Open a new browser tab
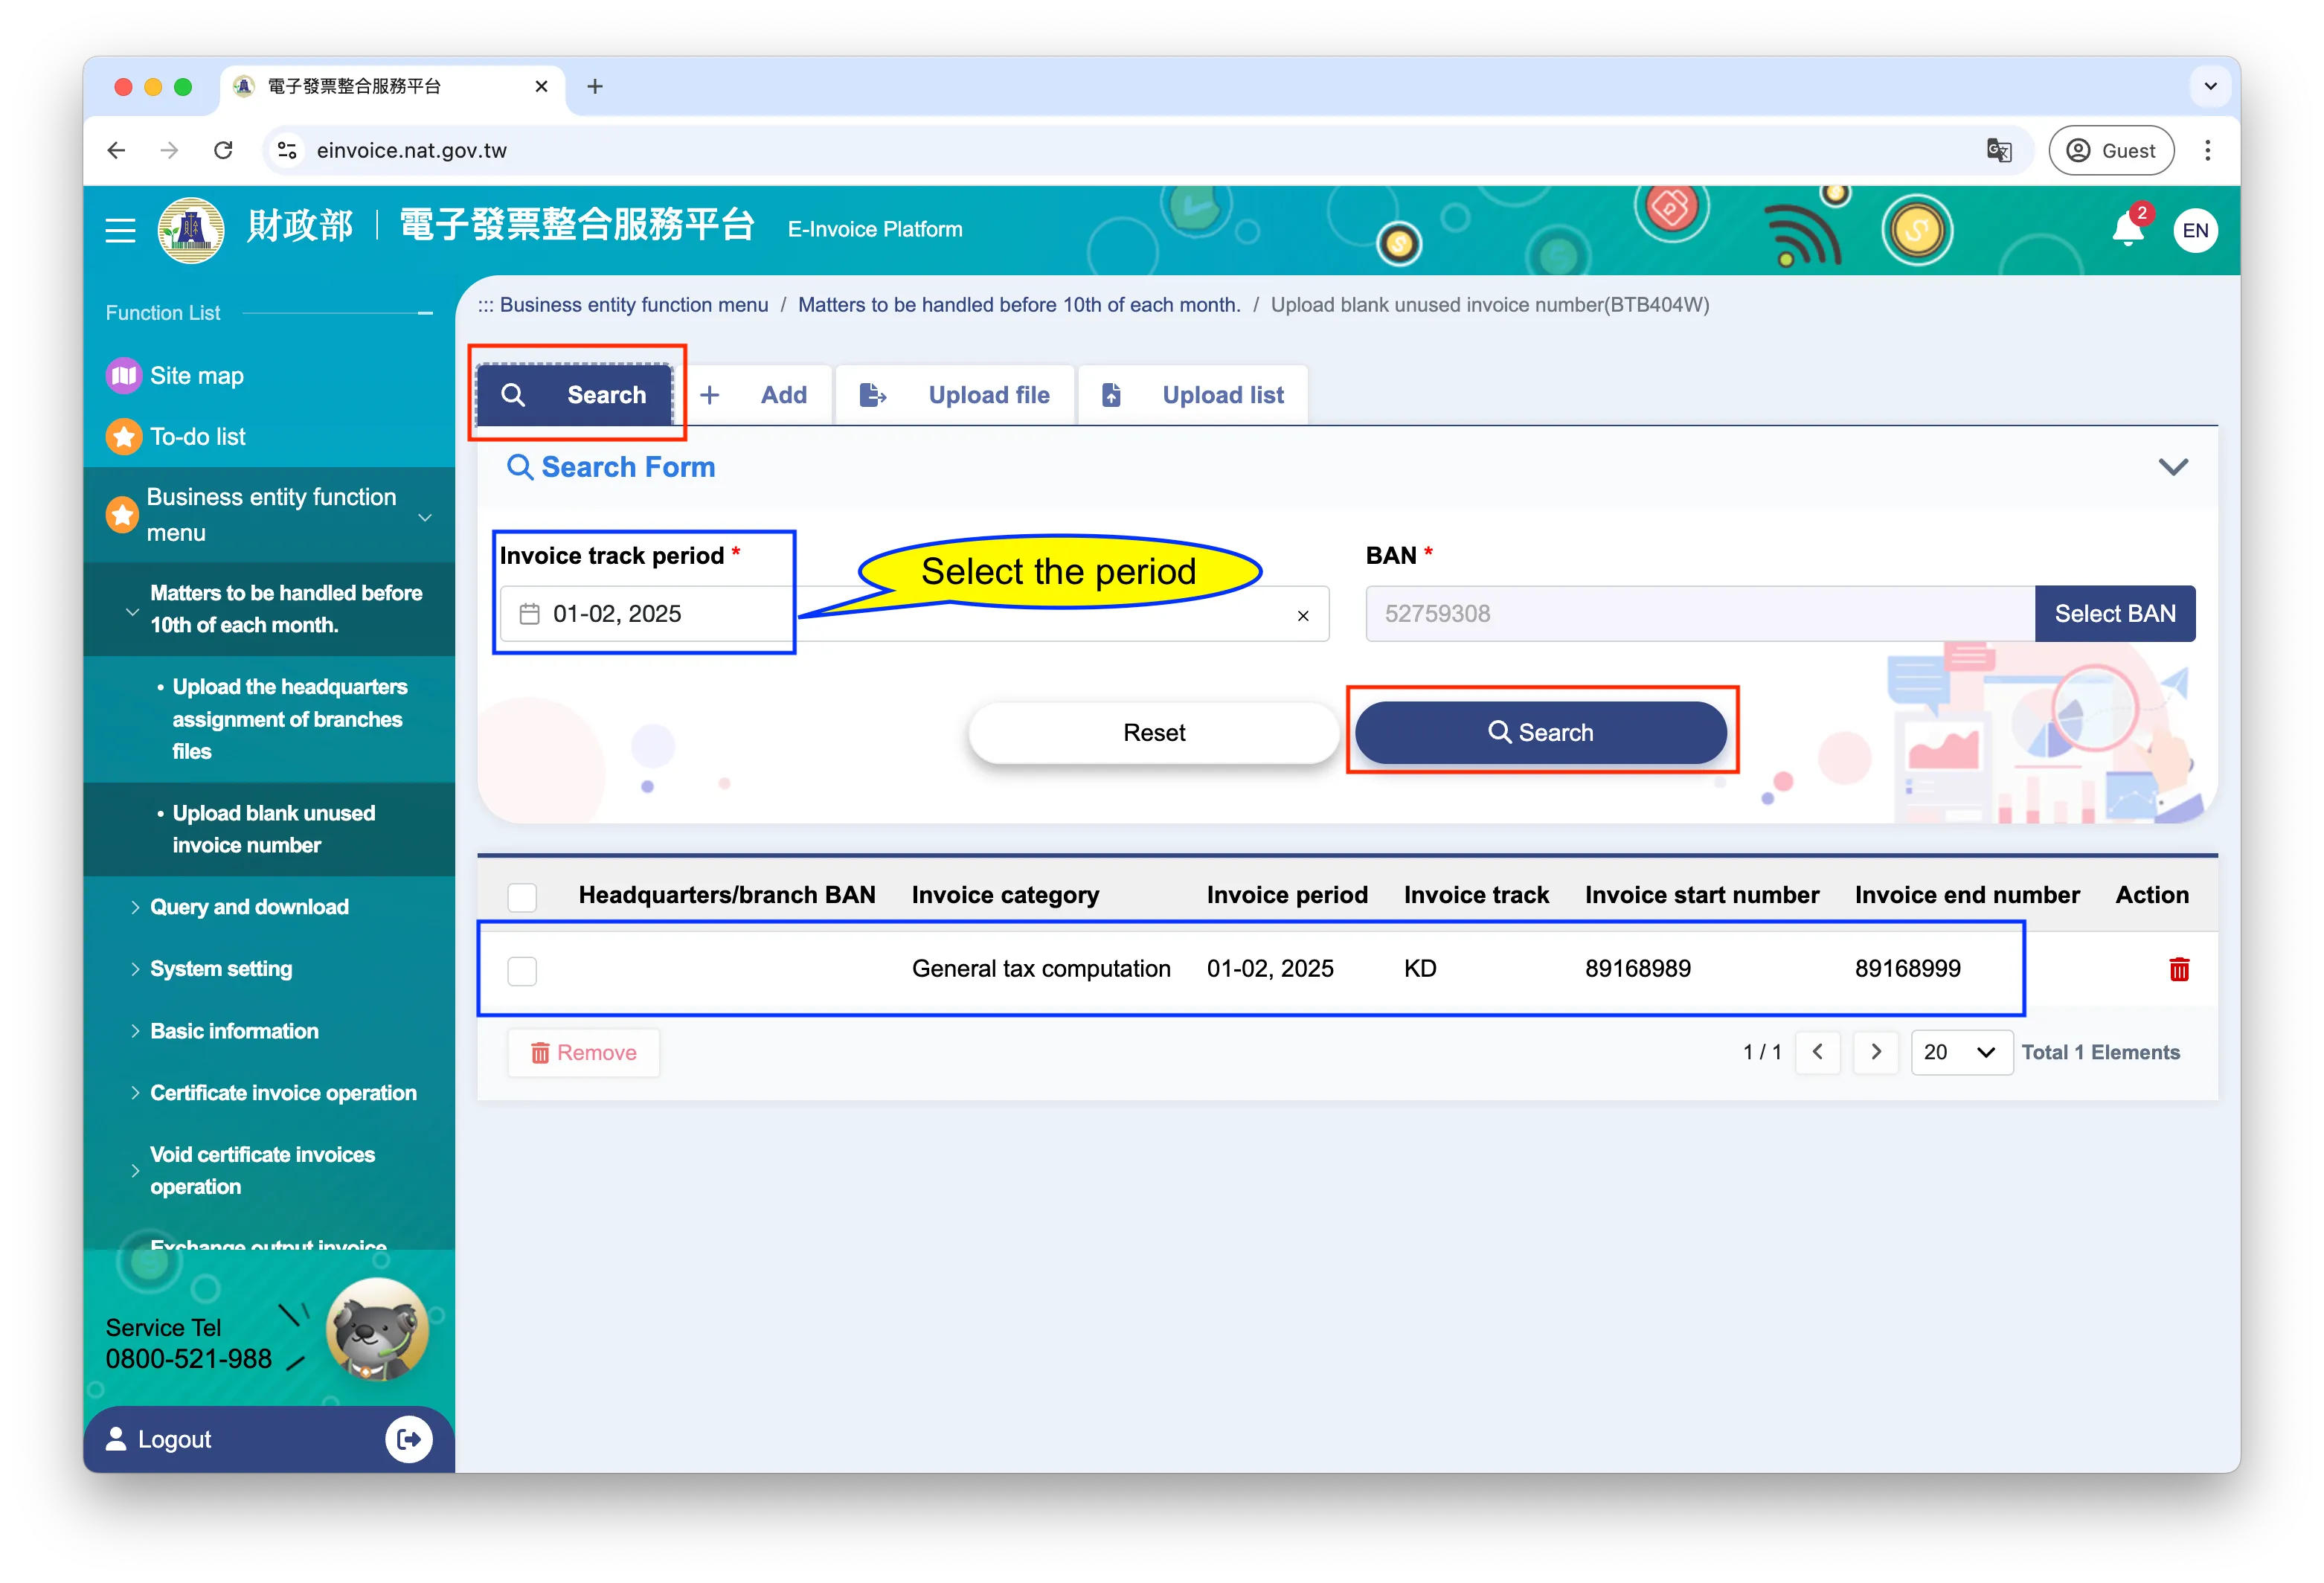 [x=594, y=87]
